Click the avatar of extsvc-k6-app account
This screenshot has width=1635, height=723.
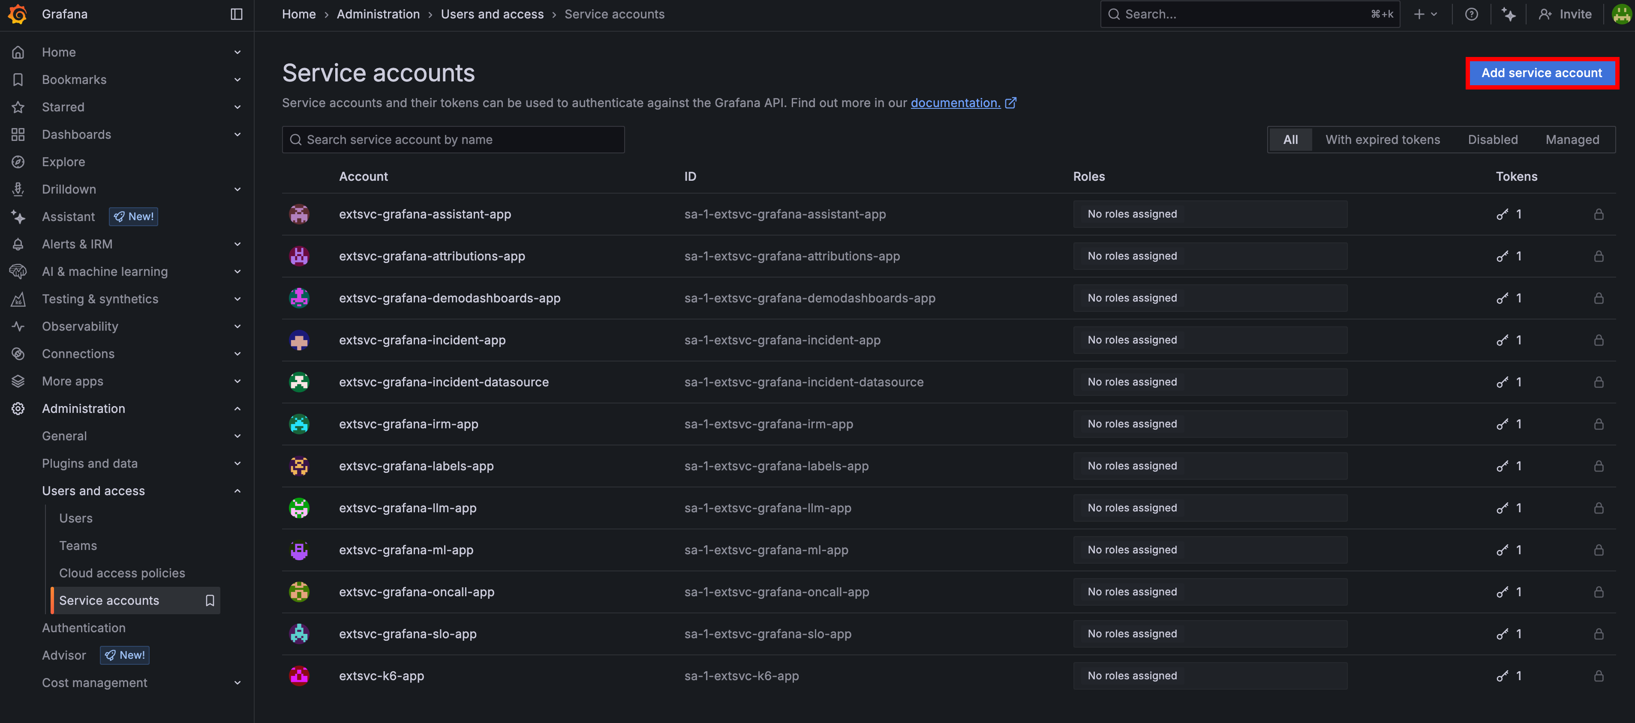[299, 675]
